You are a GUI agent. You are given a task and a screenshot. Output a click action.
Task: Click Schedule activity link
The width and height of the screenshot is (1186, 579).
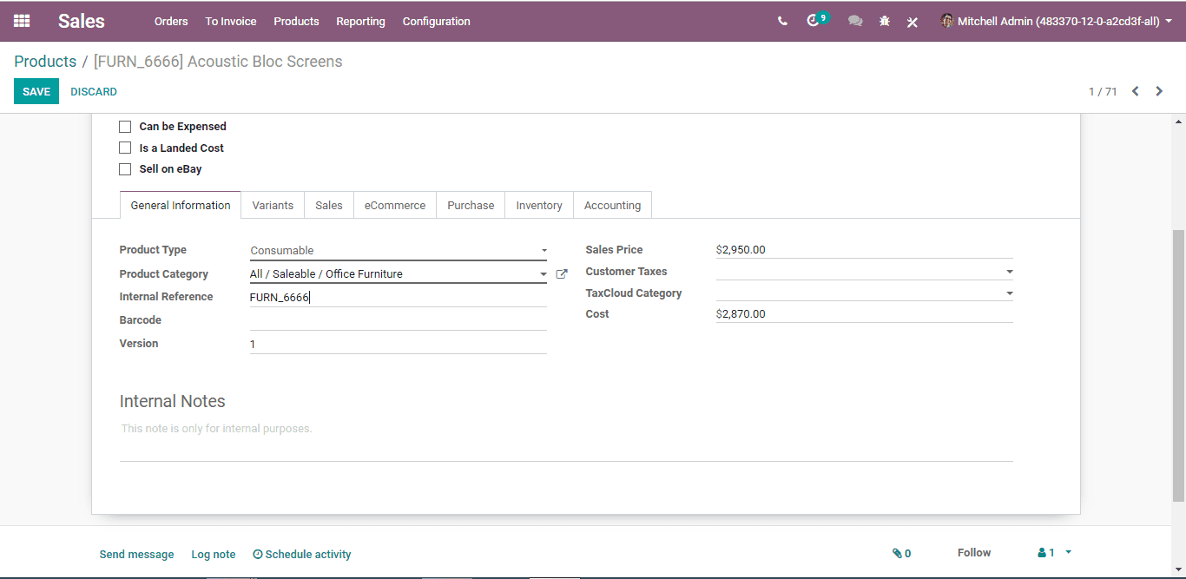pyautogui.click(x=302, y=554)
